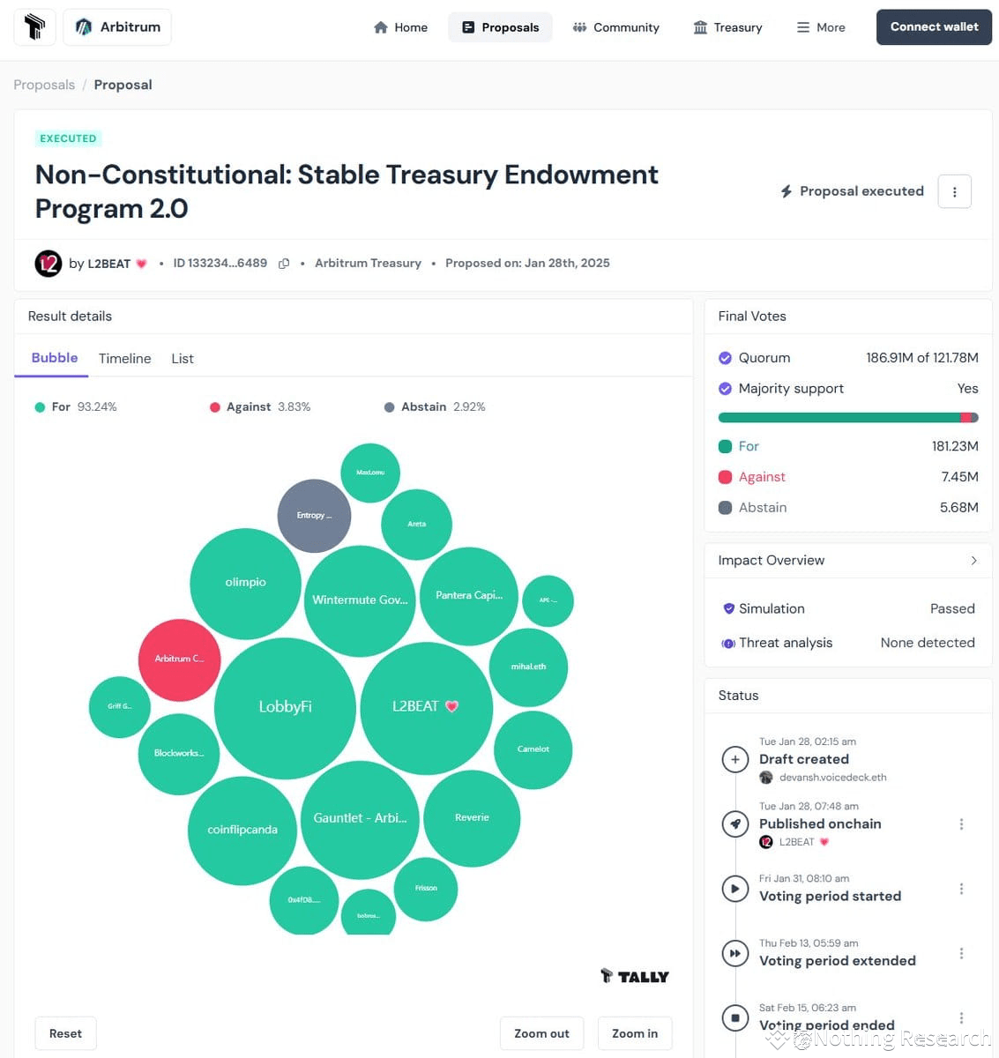The height and width of the screenshot is (1058, 999).
Task: Select the Reverie bubble
Action: [472, 818]
